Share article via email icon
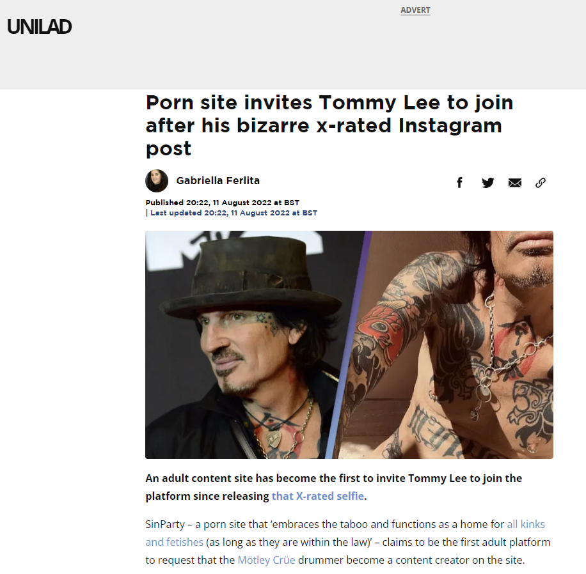586x574 pixels. point(514,183)
